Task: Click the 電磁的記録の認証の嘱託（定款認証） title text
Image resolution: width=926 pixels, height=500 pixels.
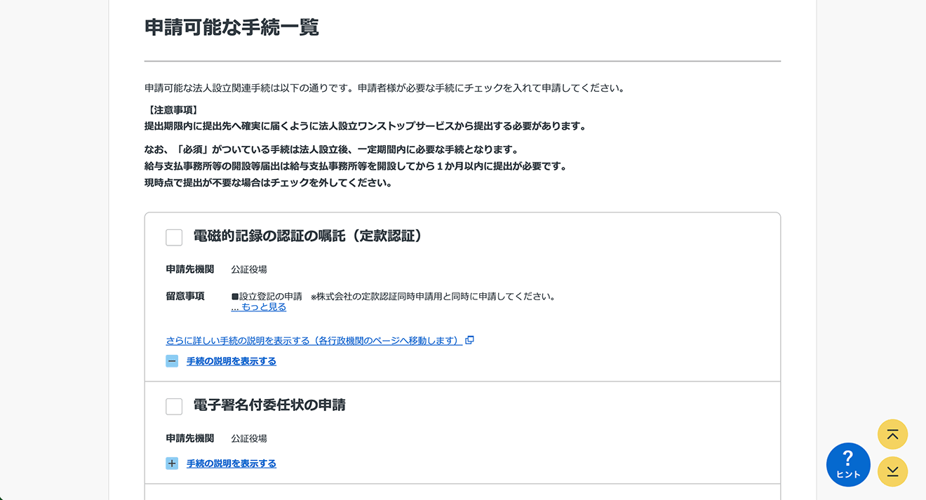Action: [x=309, y=236]
